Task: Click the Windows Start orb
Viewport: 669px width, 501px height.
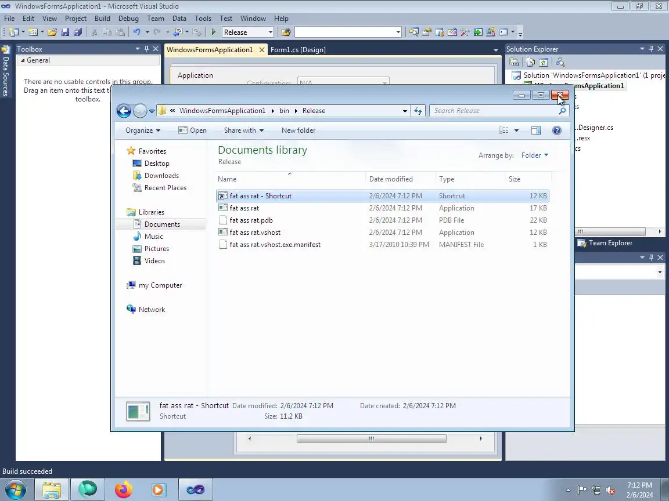Action: 15,490
